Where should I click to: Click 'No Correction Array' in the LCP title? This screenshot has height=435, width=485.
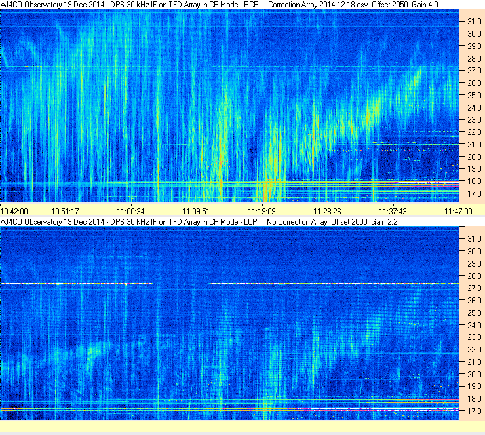(x=297, y=222)
